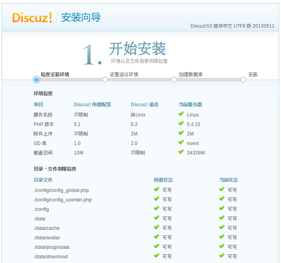Click the 10M required disk value
Screen dimensions: 281x263
pyautogui.click(x=79, y=153)
